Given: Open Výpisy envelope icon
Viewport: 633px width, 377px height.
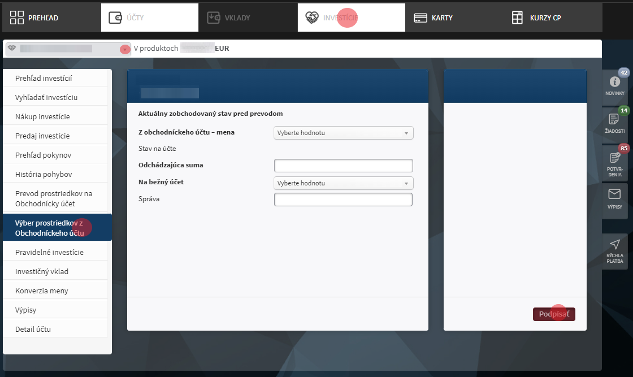Looking at the screenshot, I should (614, 194).
